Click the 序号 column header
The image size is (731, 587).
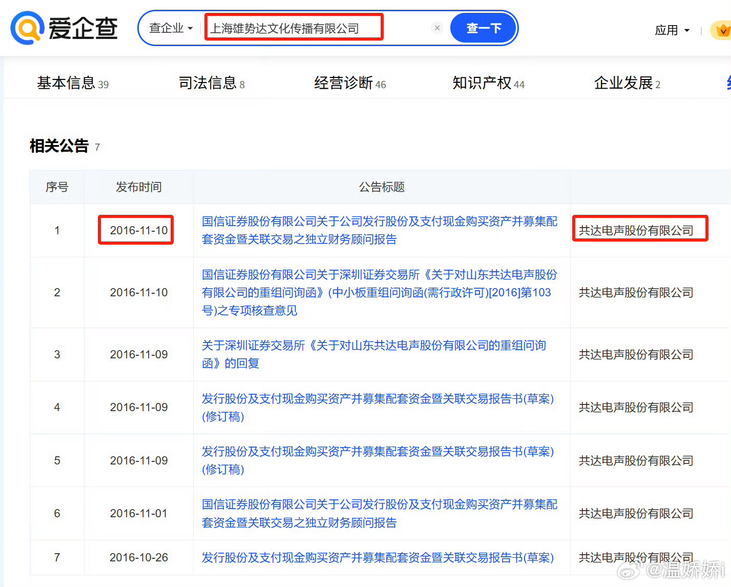(x=57, y=187)
